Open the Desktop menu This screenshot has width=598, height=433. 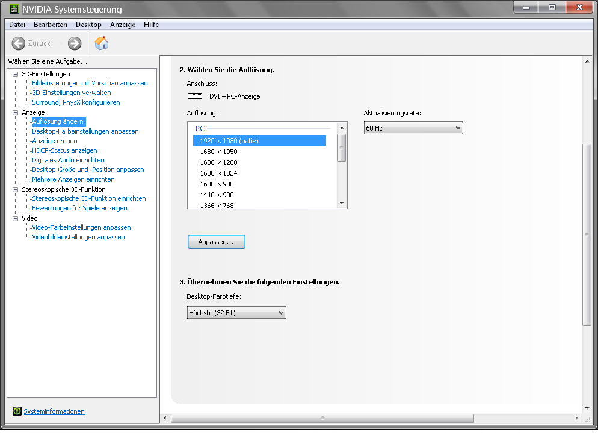point(88,25)
